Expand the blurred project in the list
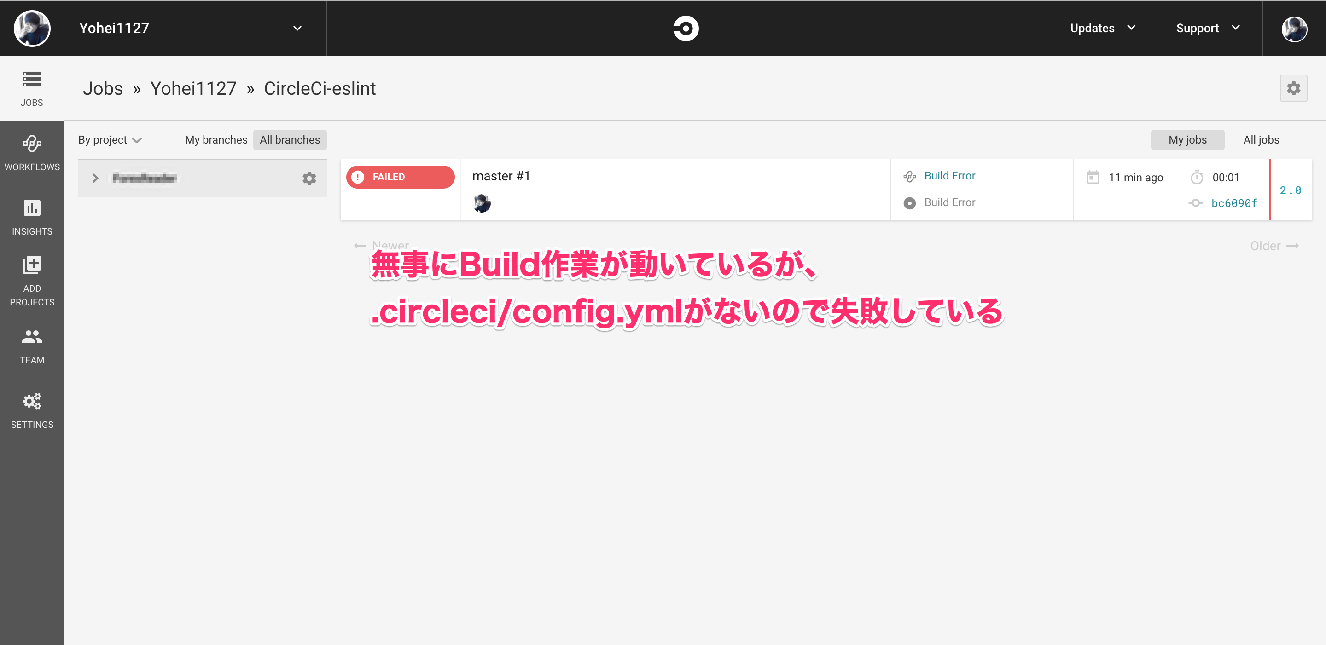Screen dimensions: 1326x645 [x=95, y=178]
